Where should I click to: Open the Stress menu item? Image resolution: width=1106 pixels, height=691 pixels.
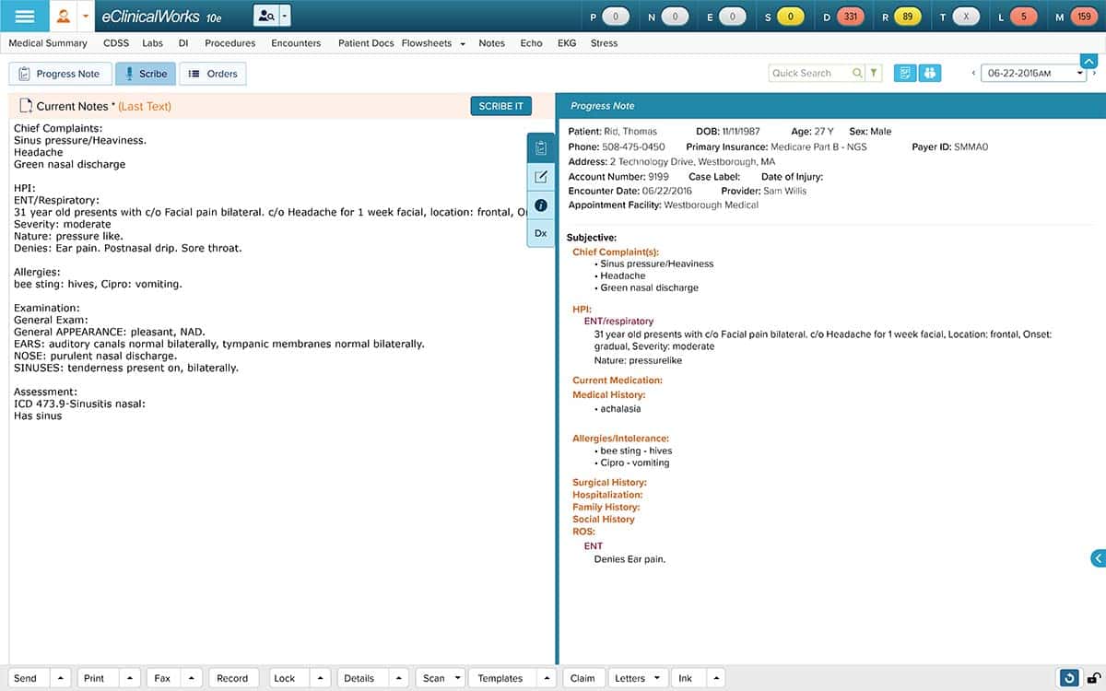(x=604, y=43)
